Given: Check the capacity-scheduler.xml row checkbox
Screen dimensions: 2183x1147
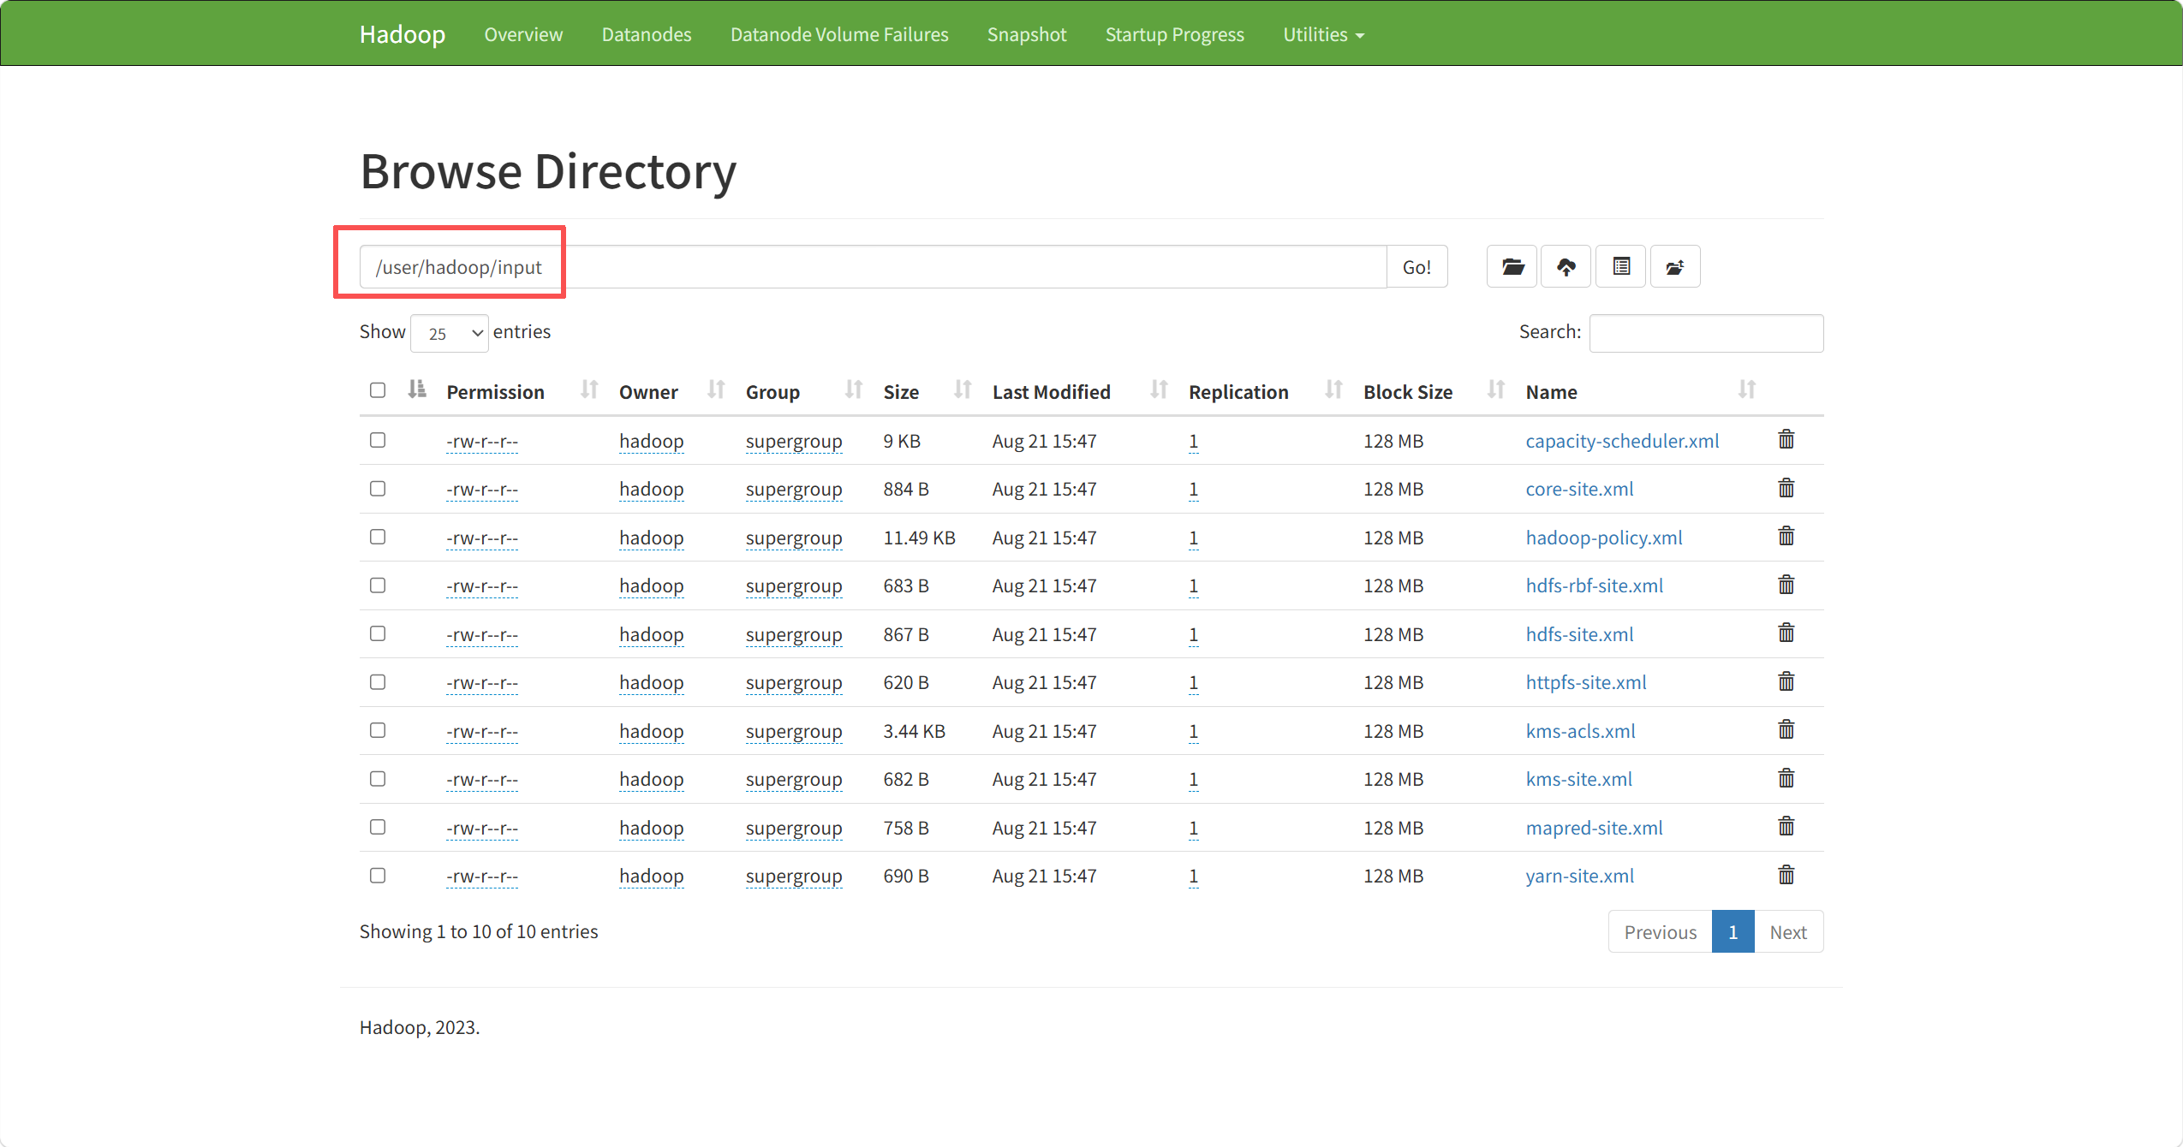Looking at the screenshot, I should 378,440.
